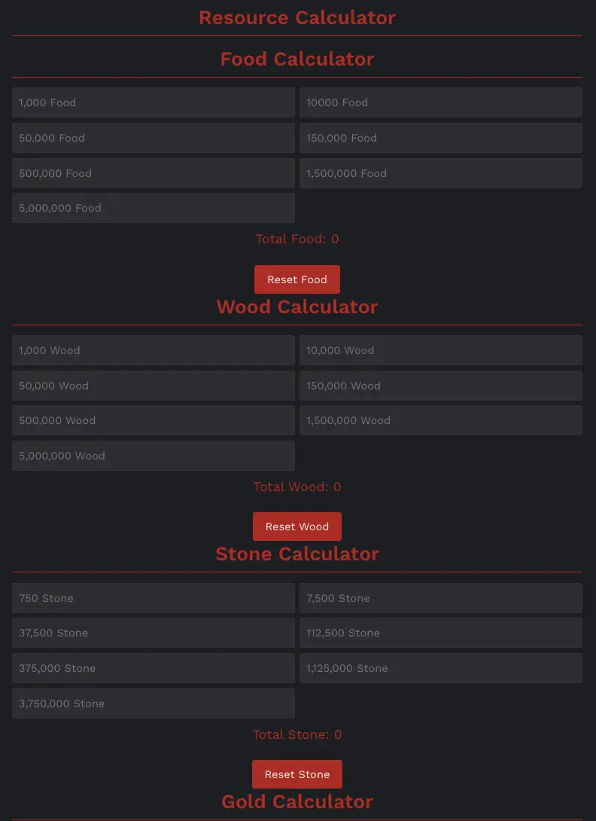Focus the 5,000,000 Wood field

click(x=154, y=456)
